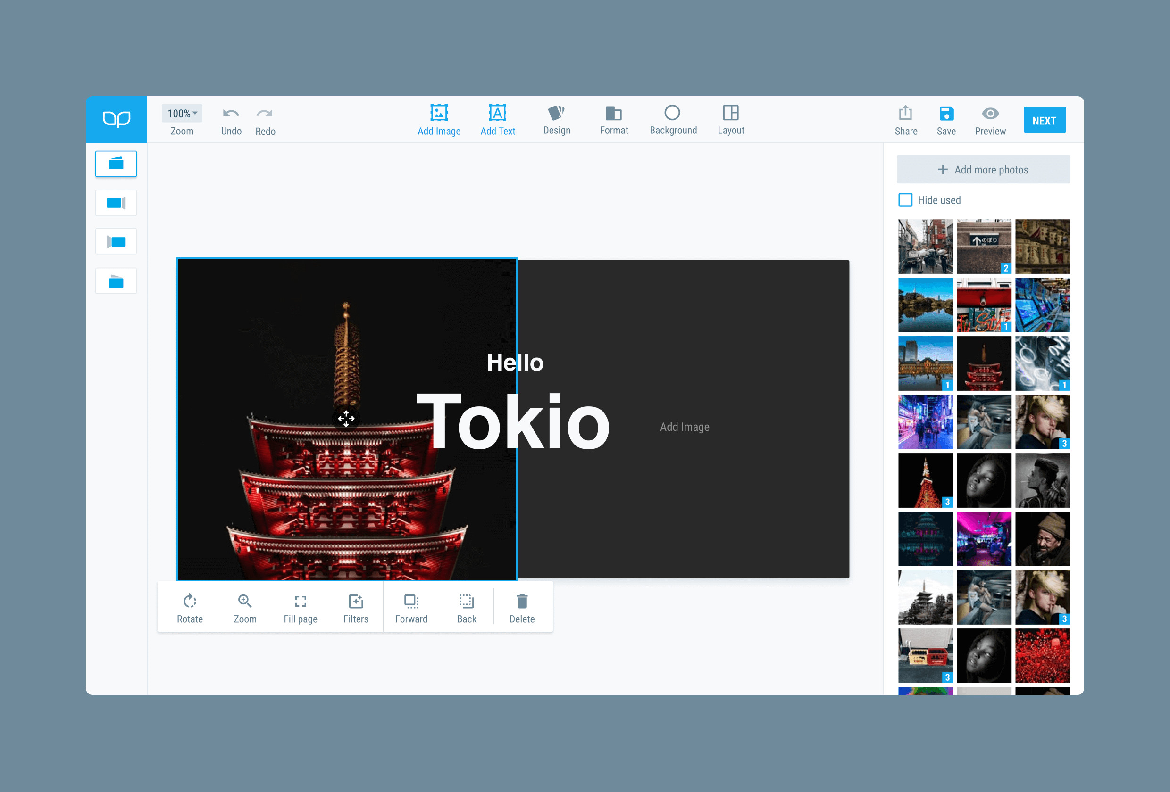This screenshot has width=1170, height=792.
Task: Send image Back one layer
Action: [x=466, y=601]
